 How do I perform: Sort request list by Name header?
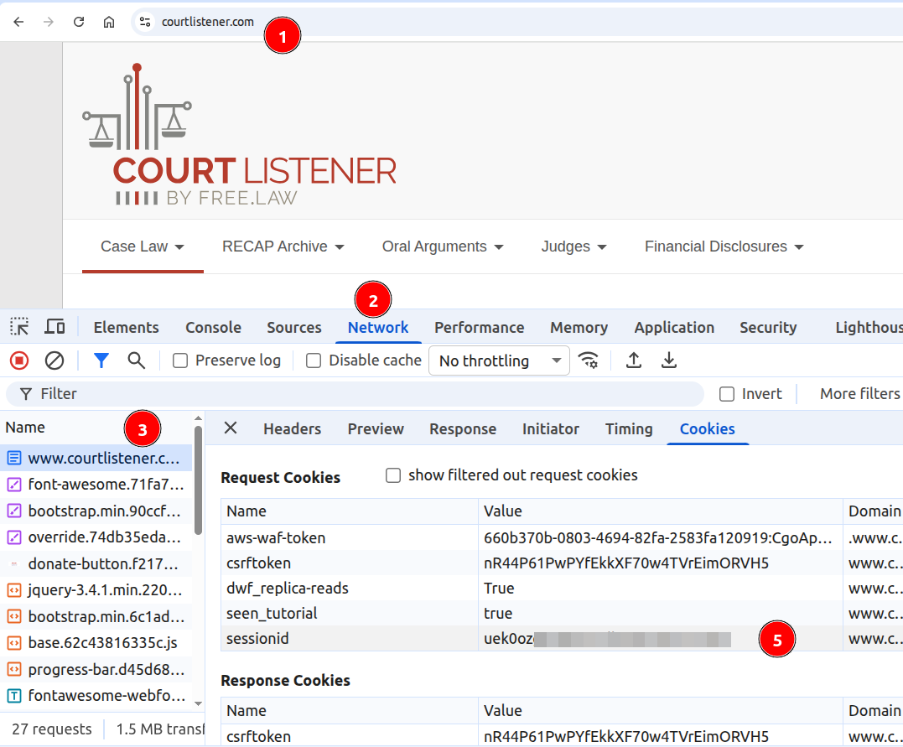click(25, 428)
